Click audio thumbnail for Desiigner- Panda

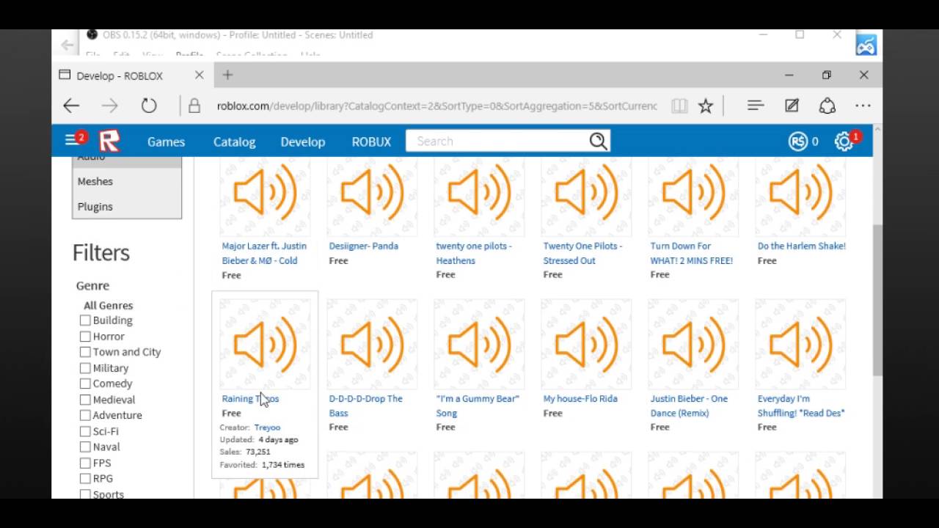pos(372,194)
